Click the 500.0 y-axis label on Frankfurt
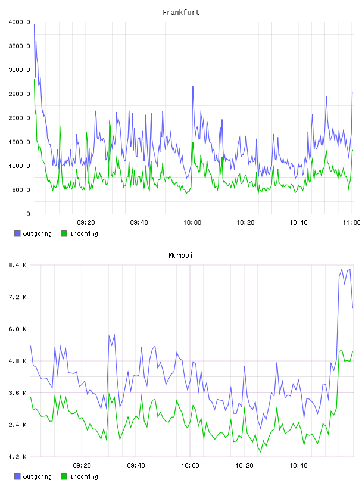 (x=21, y=190)
